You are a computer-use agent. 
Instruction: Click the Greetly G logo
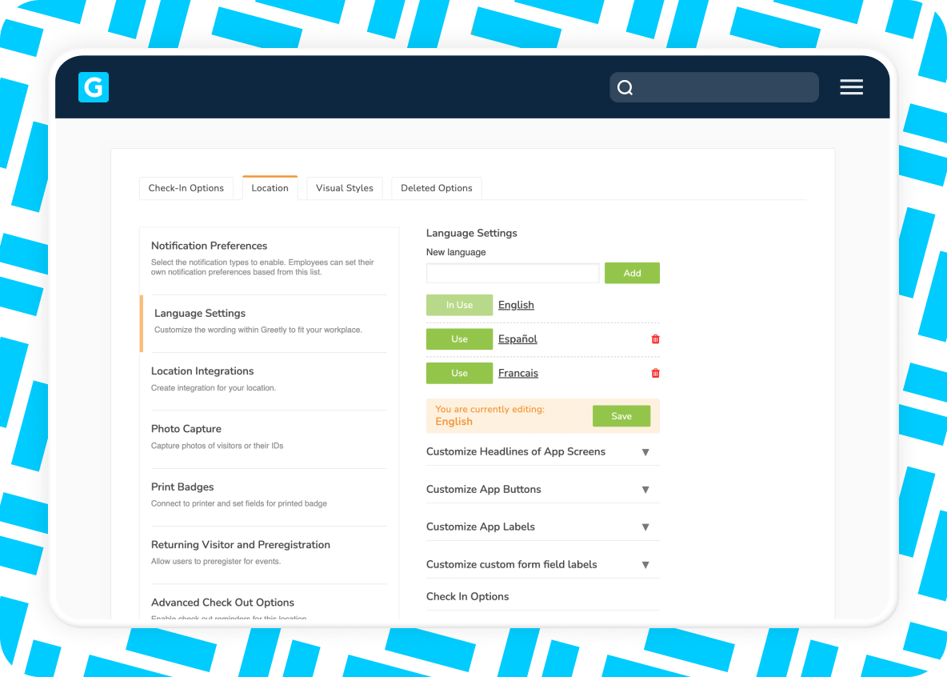point(93,87)
